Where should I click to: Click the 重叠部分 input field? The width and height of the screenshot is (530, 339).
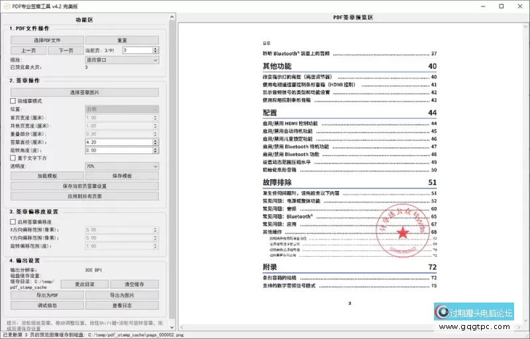click(119, 134)
